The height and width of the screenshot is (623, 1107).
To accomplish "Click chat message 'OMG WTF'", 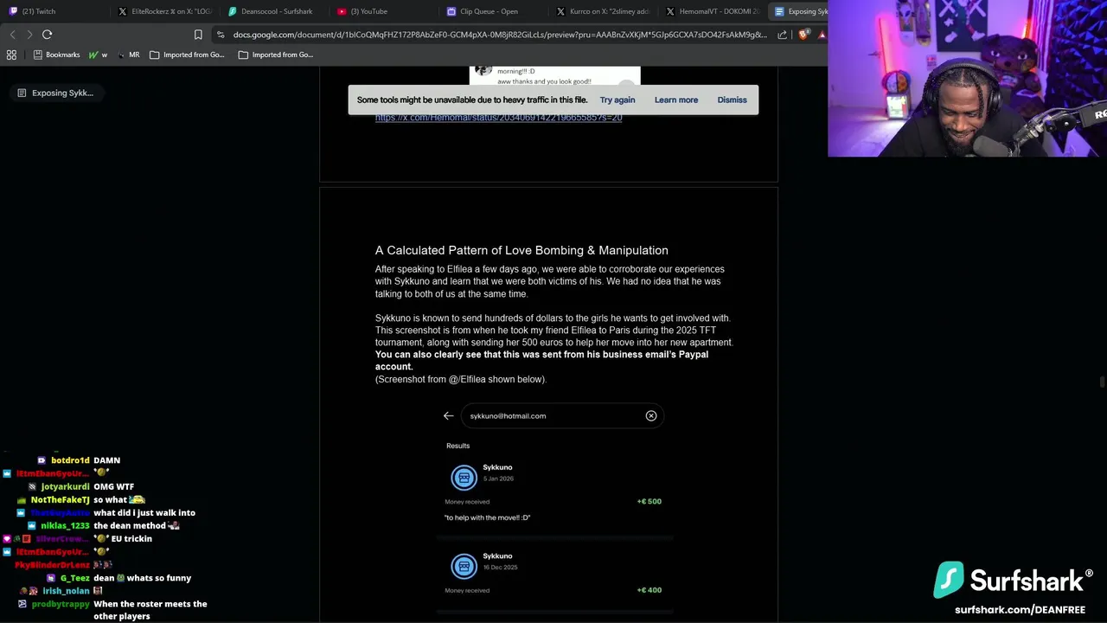I will 114,486.
